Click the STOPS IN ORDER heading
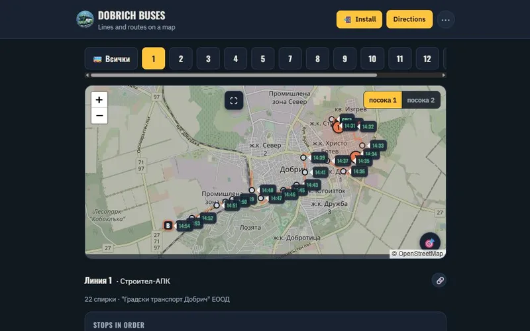The width and height of the screenshot is (530, 331). click(x=119, y=325)
